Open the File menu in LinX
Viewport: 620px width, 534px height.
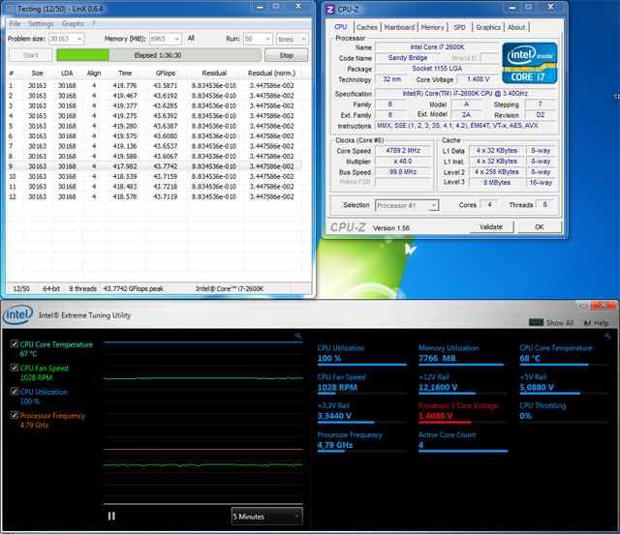15,23
